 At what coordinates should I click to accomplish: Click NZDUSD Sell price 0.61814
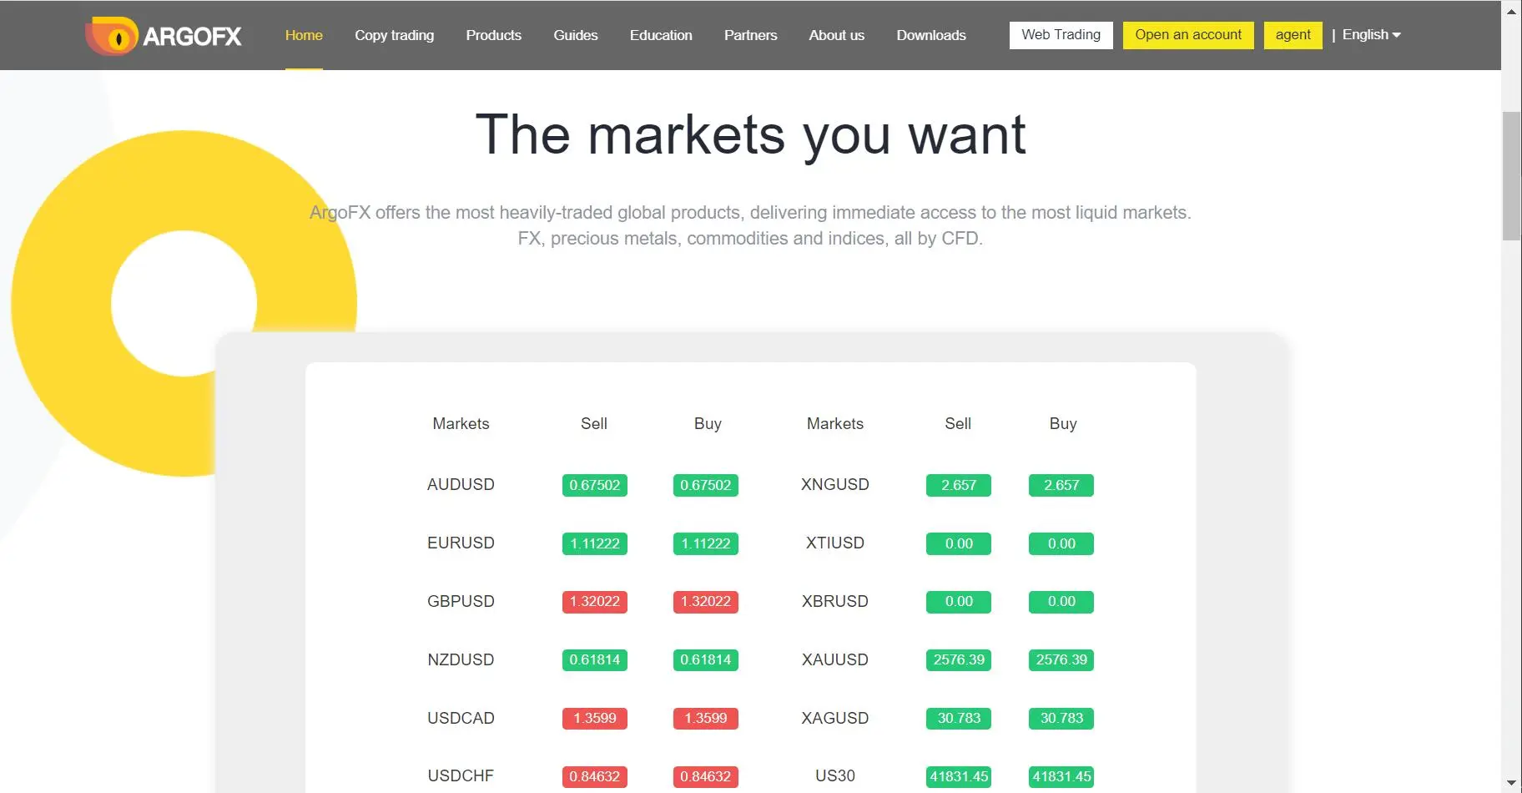click(x=594, y=660)
